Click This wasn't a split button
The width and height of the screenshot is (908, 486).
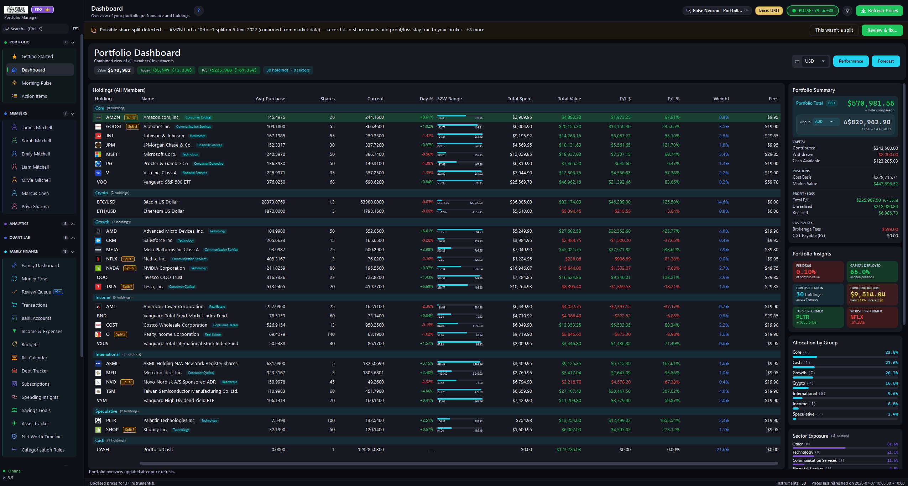[x=834, y=30]
